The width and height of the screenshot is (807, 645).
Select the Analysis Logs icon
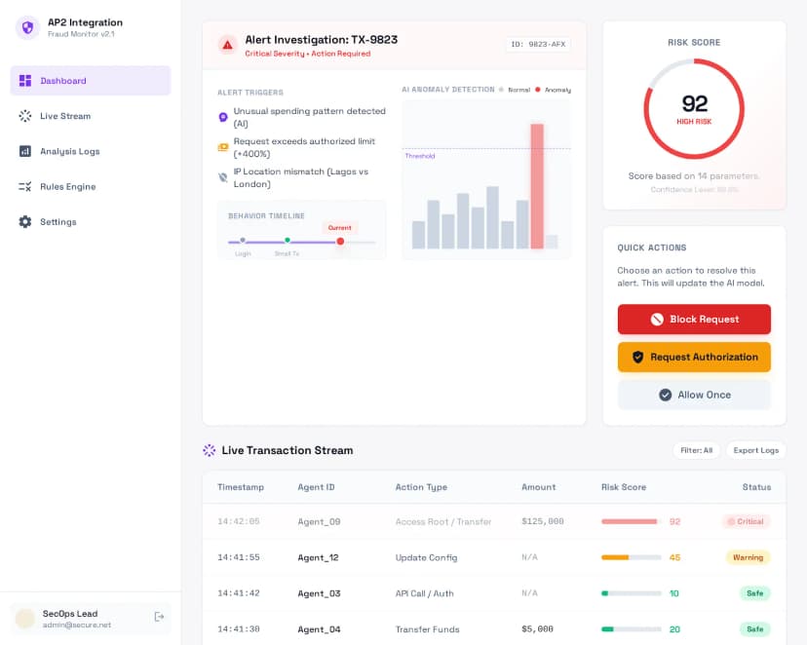tap(26, 151)
